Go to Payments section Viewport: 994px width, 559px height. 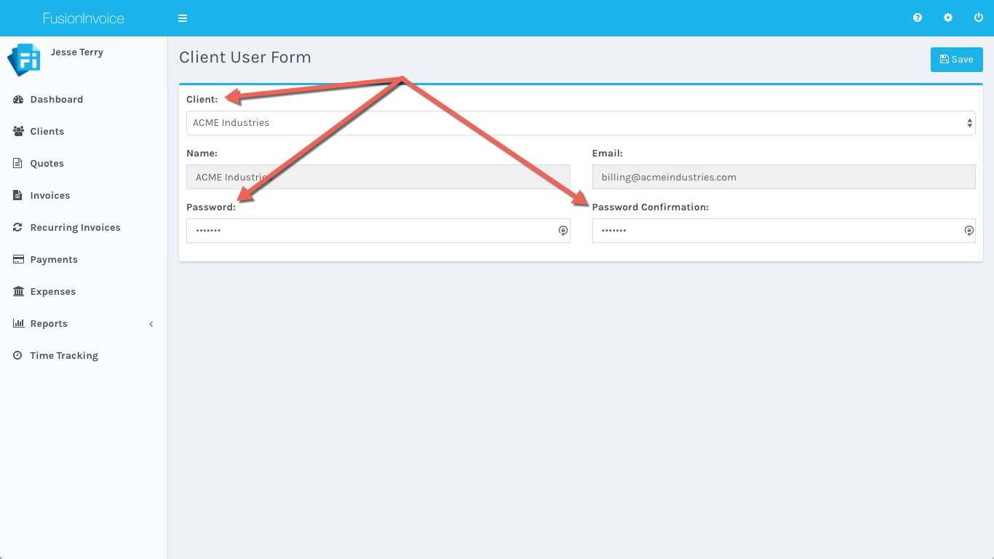pos(54,260)
